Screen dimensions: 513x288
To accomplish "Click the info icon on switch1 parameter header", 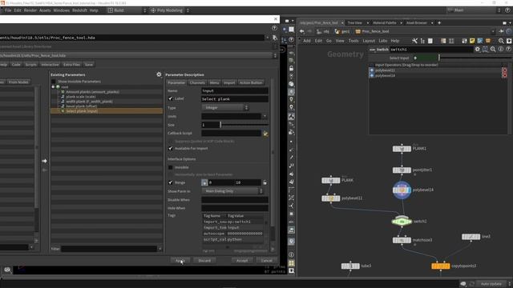I will pos(501,50).
